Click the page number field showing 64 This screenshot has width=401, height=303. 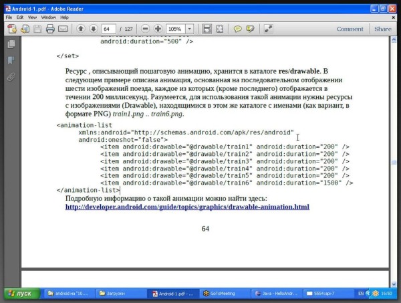[x=109, y=29]
